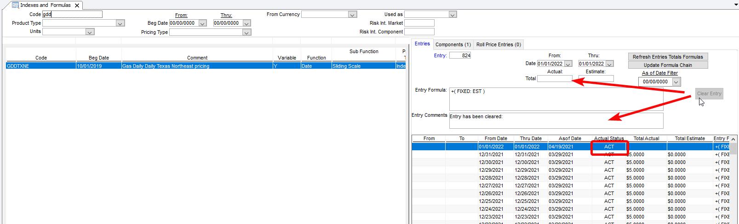Click Refresh Entries Totals Formulas button
739x224 pixels.
pyautogui.click(x=668, y=57)
